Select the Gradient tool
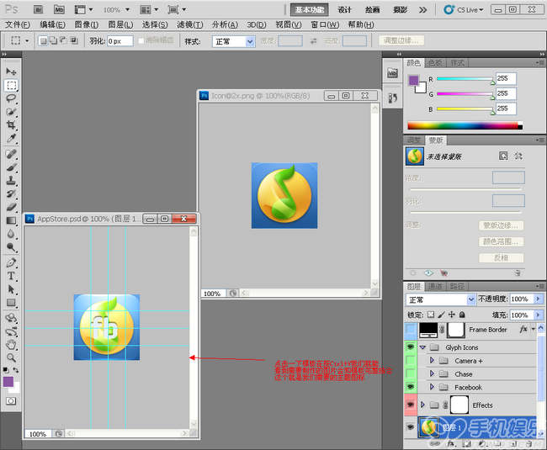 pos(11,220)
